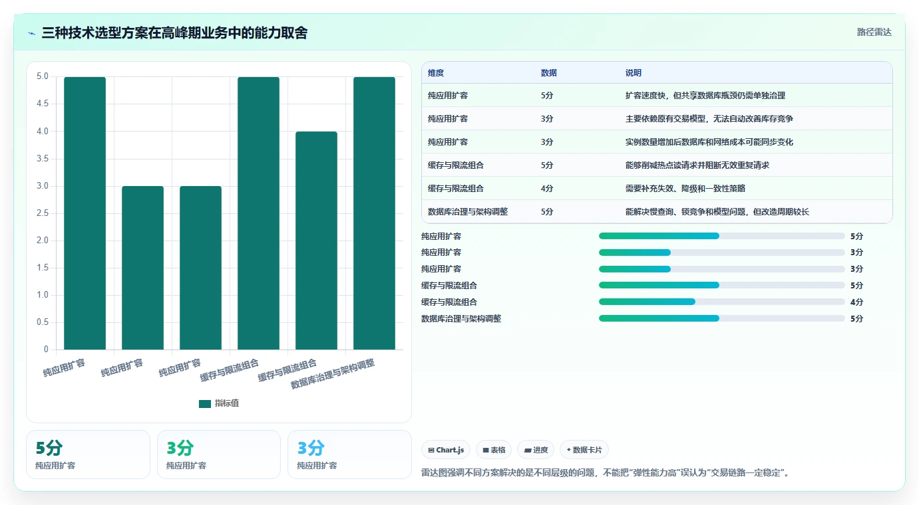This screenshot has width=919, height=505.
Task: Click the 4分 value right of progress bar
Action: click(x=856, y=302)
